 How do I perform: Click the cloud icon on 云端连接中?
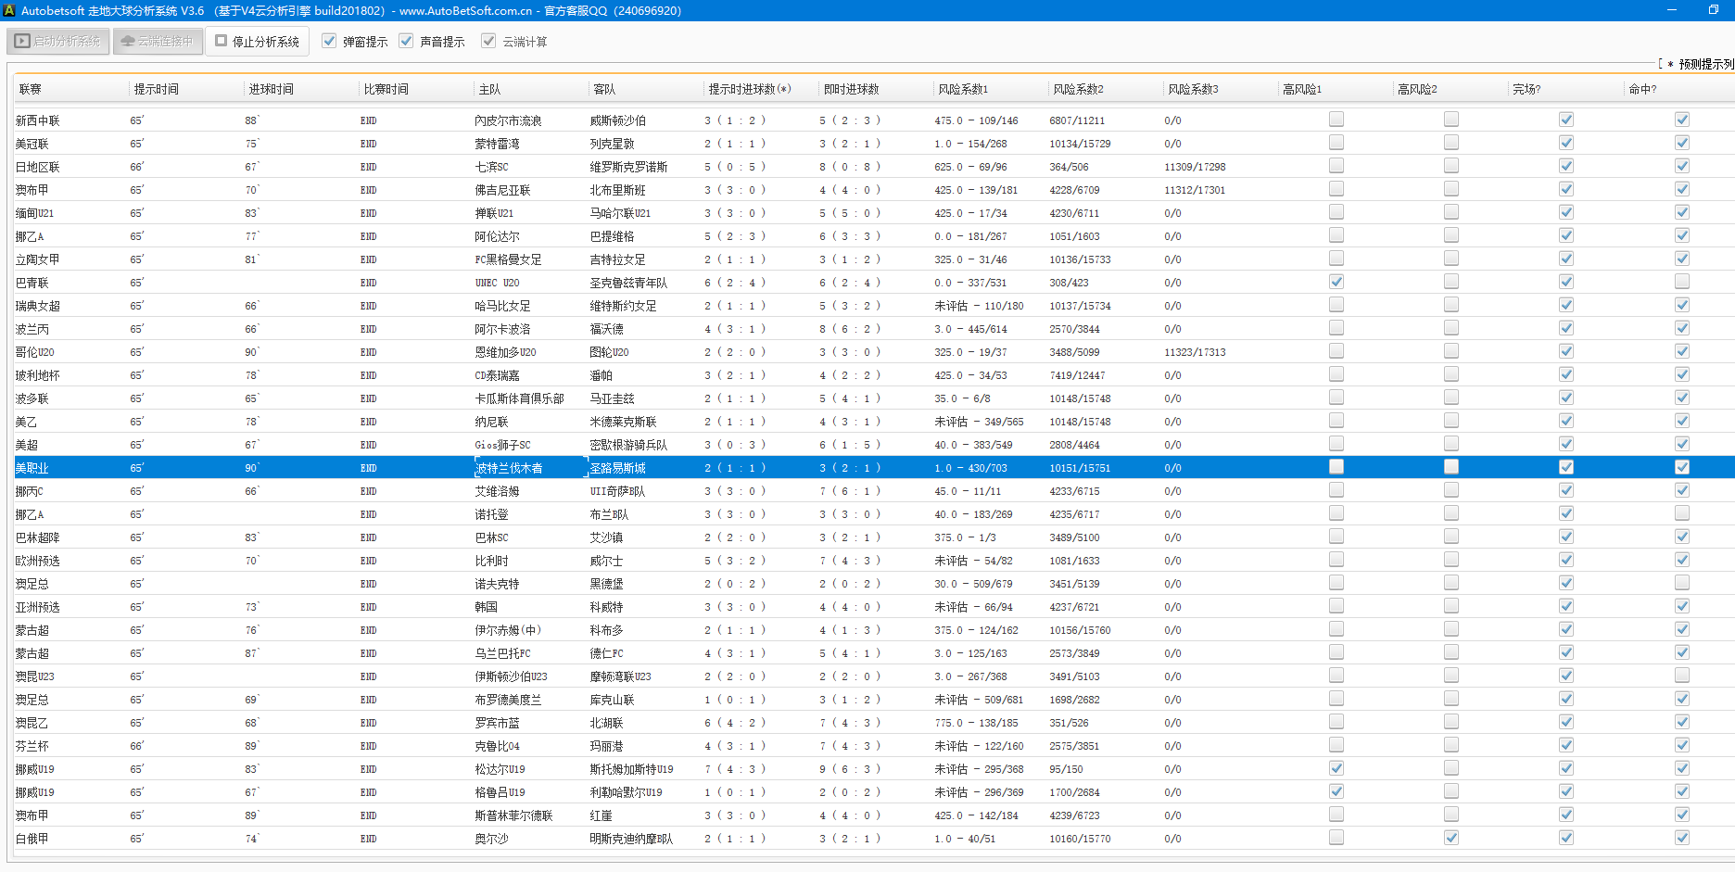click(x=128, y=42)
